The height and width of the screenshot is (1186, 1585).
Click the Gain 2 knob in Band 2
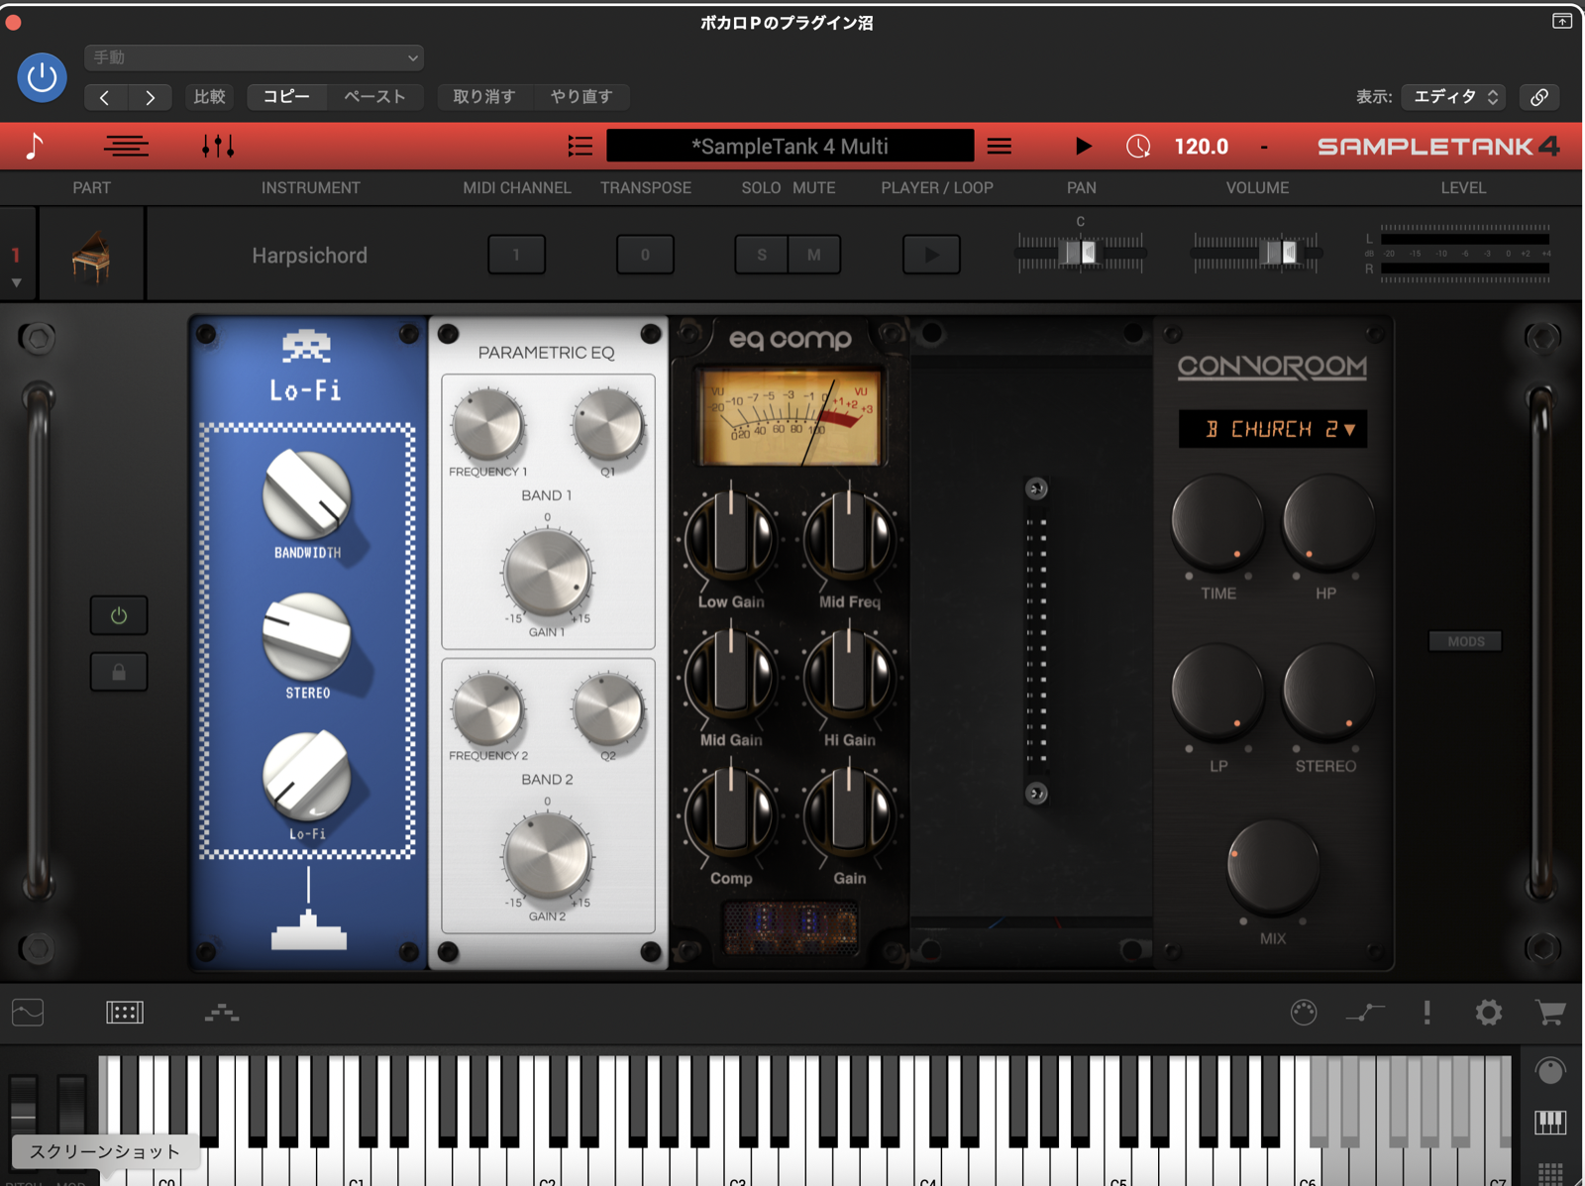coord(547,856)
